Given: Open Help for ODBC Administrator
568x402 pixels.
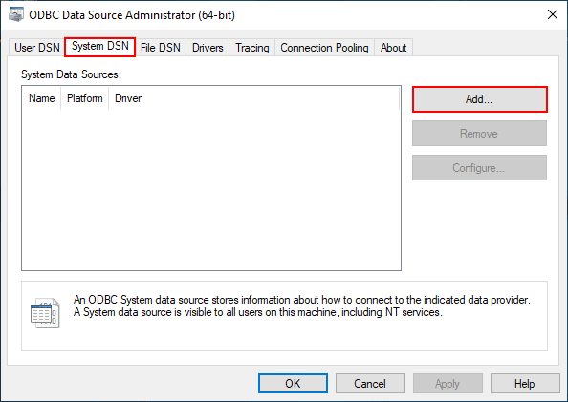Looking at the screenshot, I should click(525, 384).
